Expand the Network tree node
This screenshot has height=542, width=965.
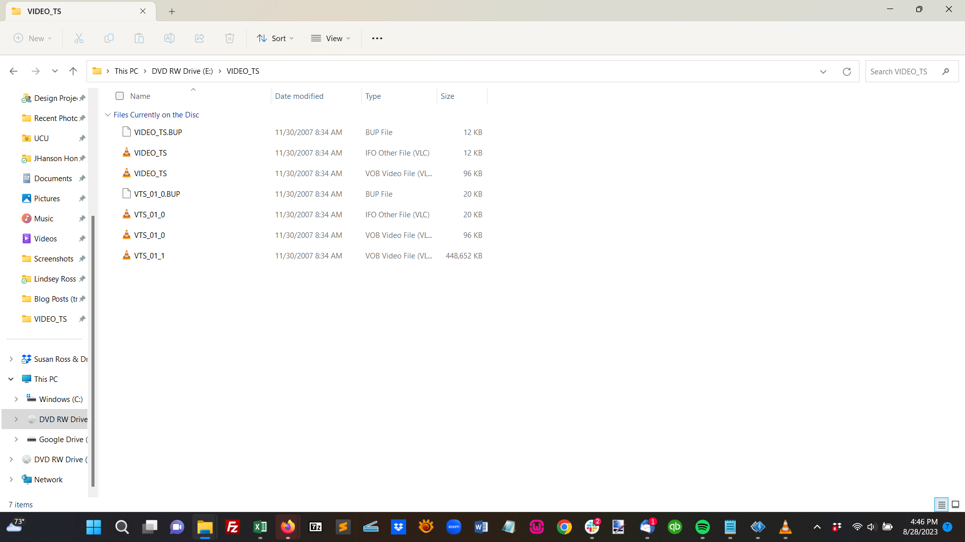click(x=11, y=480)
